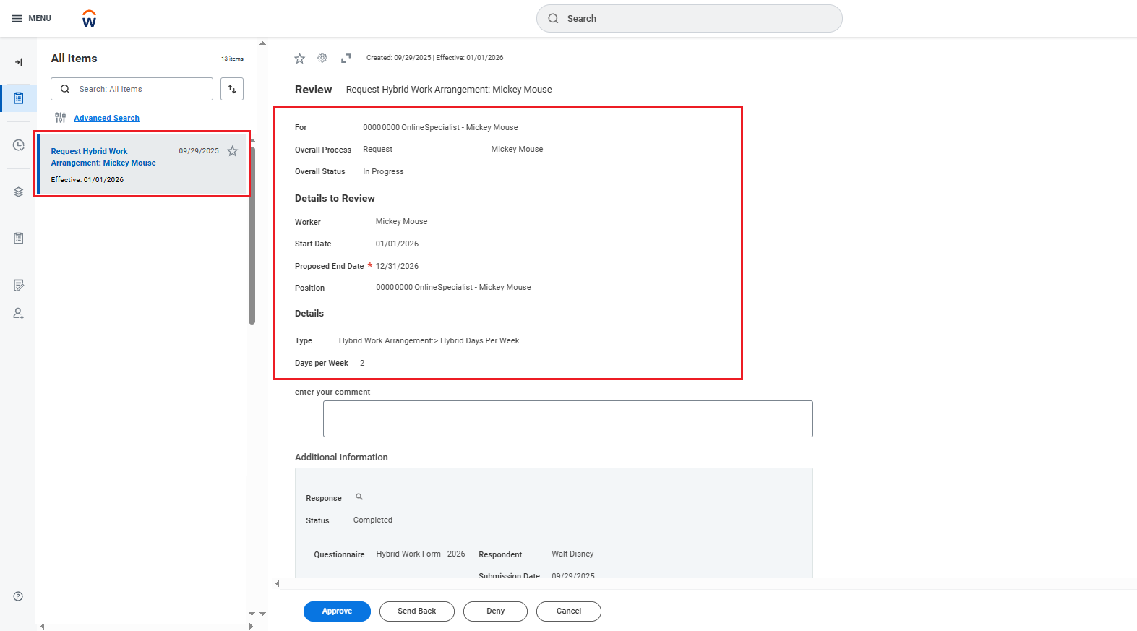Open the sort arrows button beside search
Screen dimensions: 1137x631
[232, 89]
